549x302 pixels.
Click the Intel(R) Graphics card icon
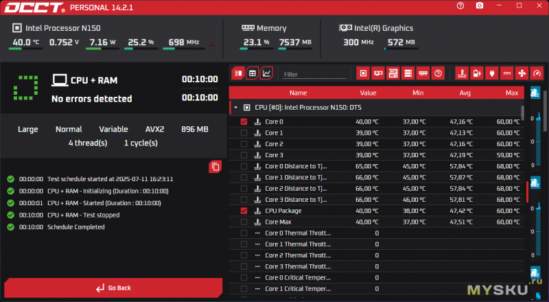click(x=345, y=27)
